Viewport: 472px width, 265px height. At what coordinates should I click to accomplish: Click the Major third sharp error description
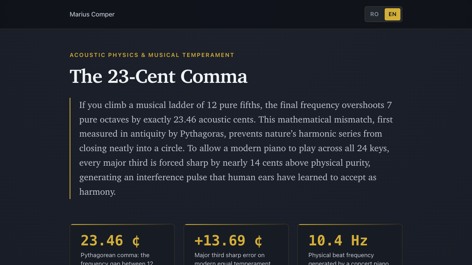click(x=232, y=259)
